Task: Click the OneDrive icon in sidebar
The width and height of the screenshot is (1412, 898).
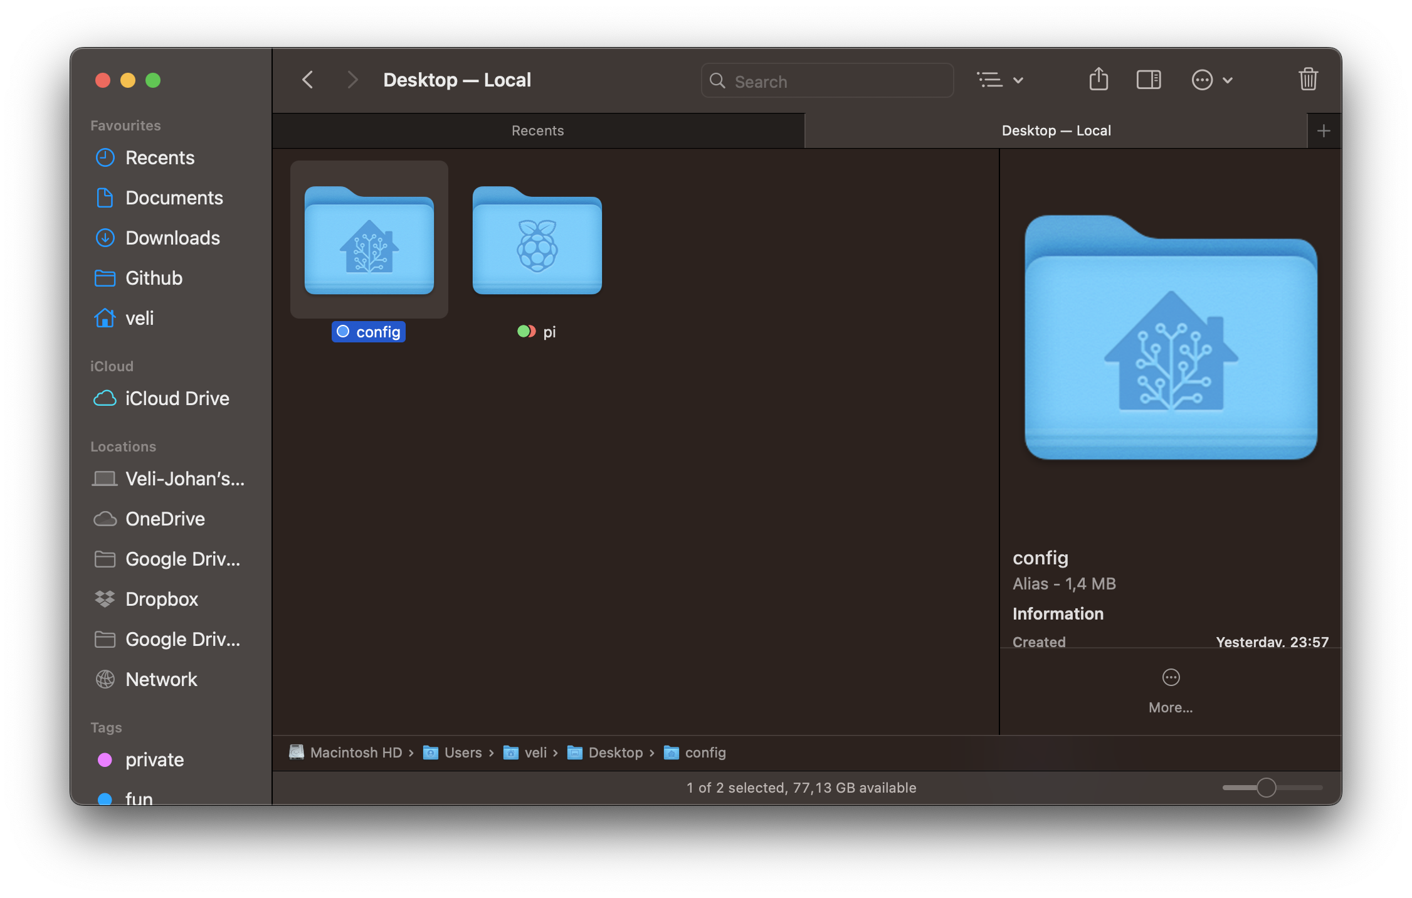Action: [x=106, y=518]
